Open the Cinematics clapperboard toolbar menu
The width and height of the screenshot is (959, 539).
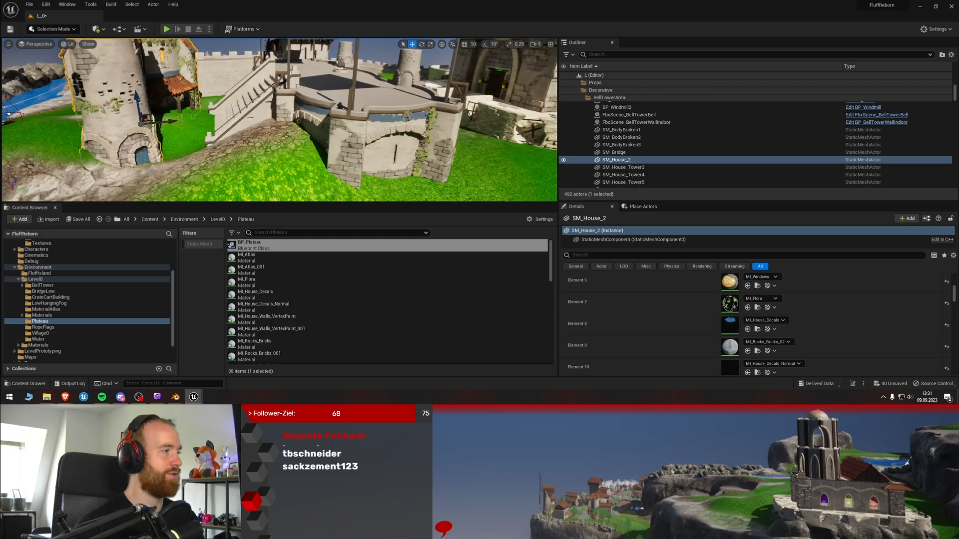pos(140,29)
